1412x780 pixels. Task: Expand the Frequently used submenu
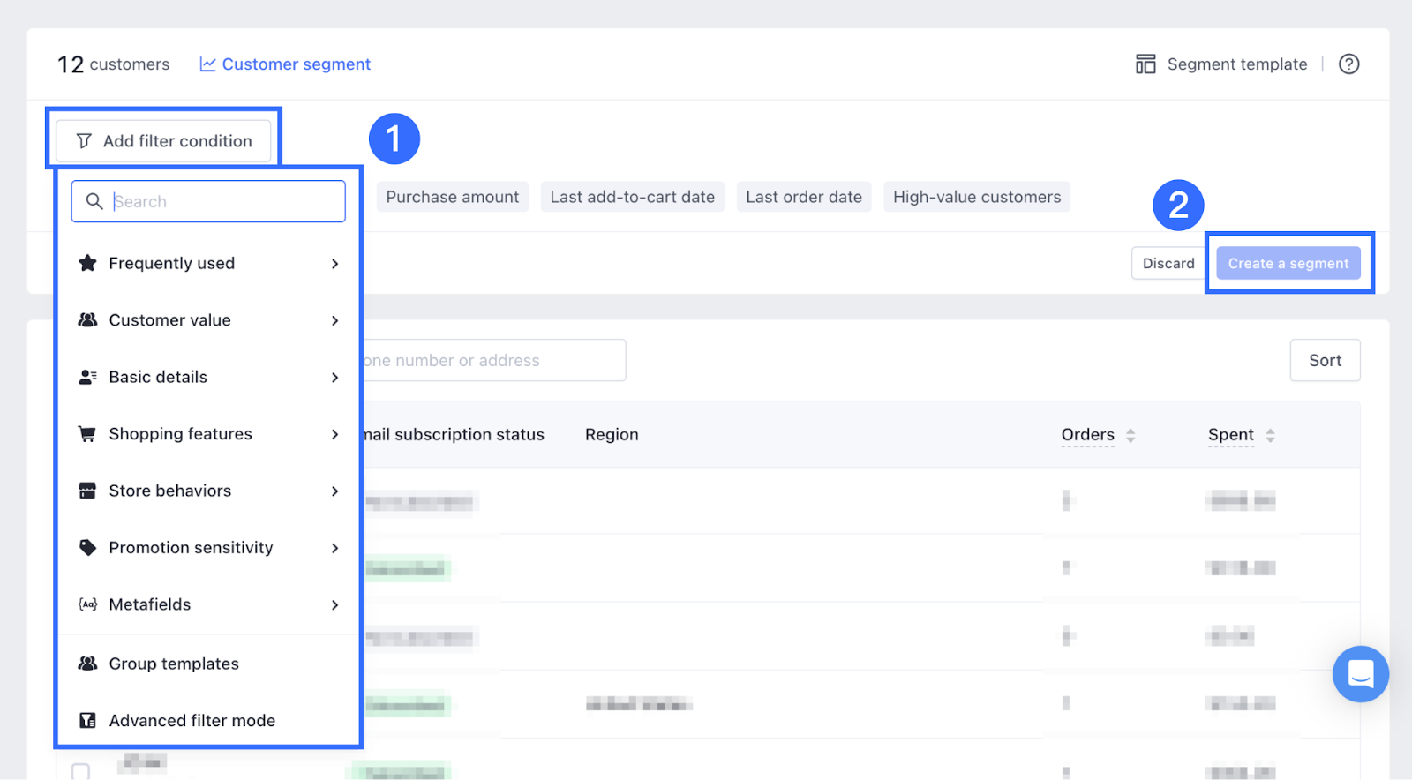(334, 264)
